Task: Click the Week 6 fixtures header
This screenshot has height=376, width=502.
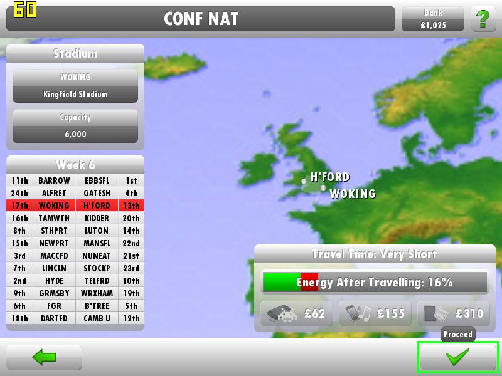Action: [75, 165]
